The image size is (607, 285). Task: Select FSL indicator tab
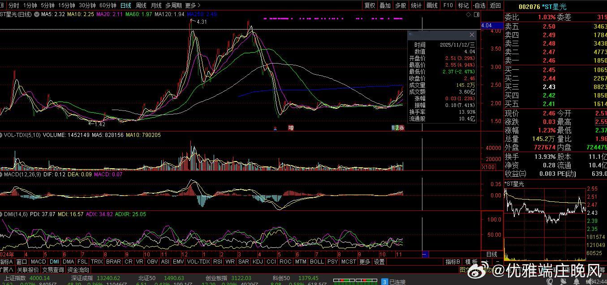click(82, 262)
